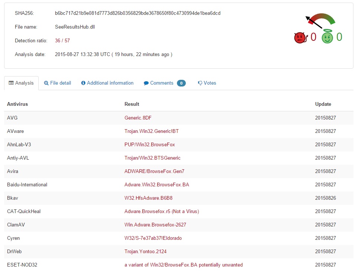Click the result Trojan.Win32.Generic!BT
The image size is (362, 271).
[x=151, y=131]
